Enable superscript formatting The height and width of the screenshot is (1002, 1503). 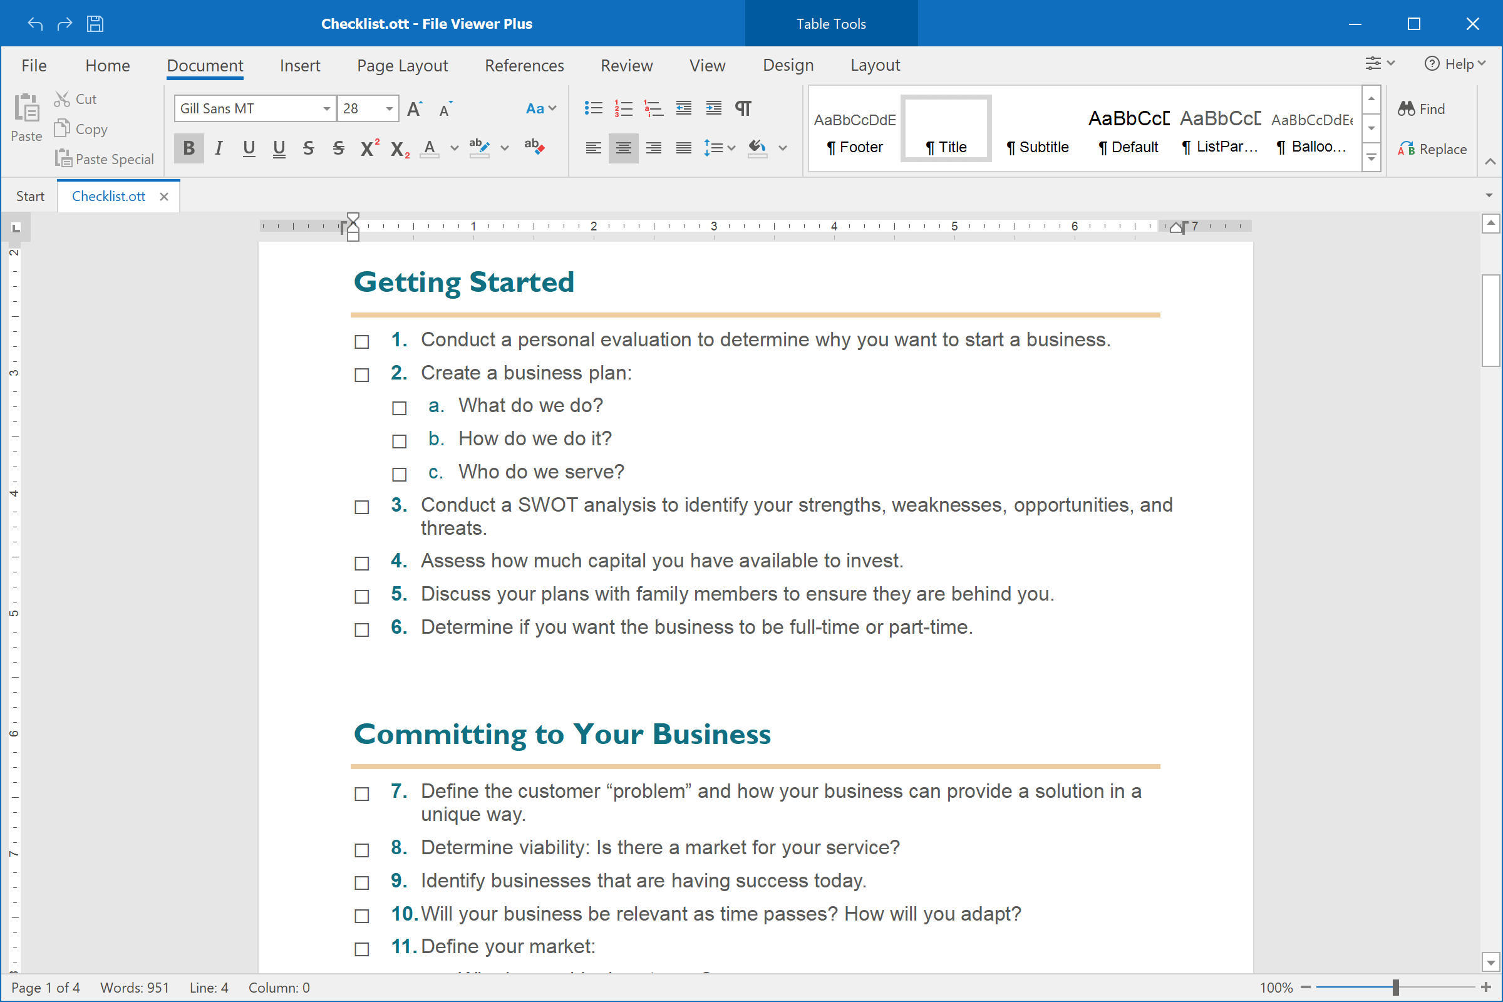tap(369, 148)
